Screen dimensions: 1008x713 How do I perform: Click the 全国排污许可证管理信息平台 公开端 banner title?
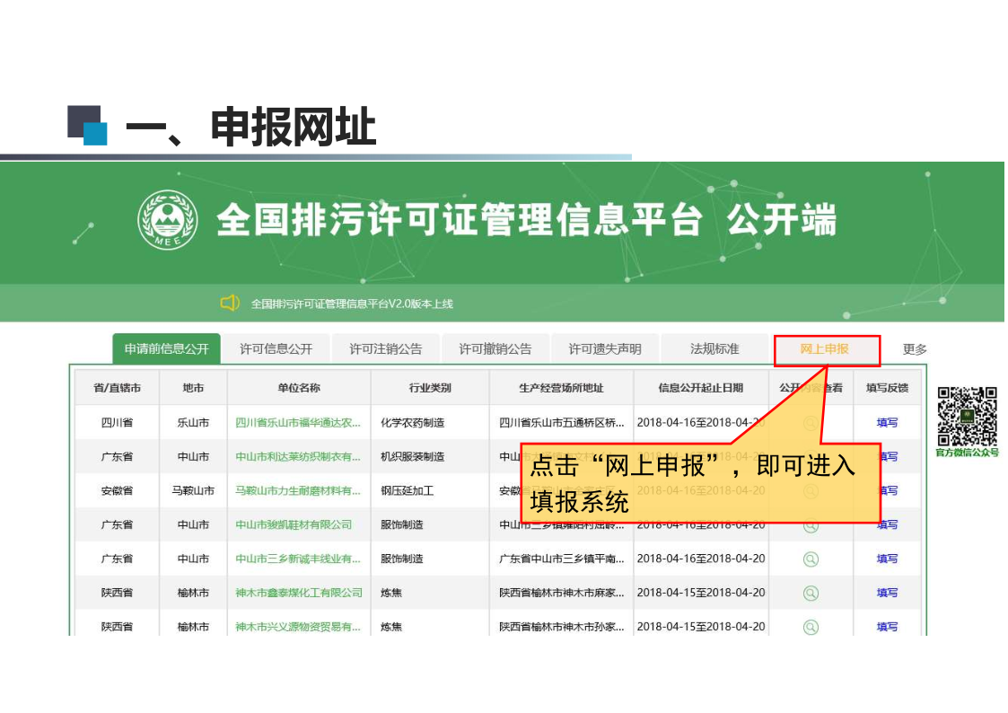(526, 220)
